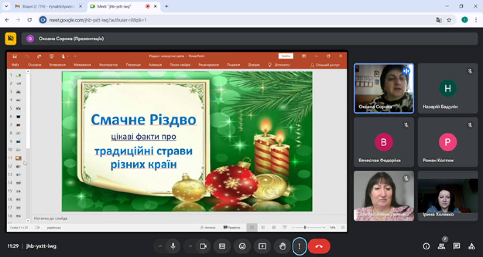Screen dimensions: 483x257
Task: Click the Google Translate icon in address bar
Action: (x=439, y=20)
